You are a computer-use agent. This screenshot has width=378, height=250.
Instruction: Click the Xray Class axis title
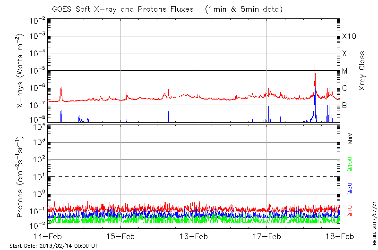362,71
